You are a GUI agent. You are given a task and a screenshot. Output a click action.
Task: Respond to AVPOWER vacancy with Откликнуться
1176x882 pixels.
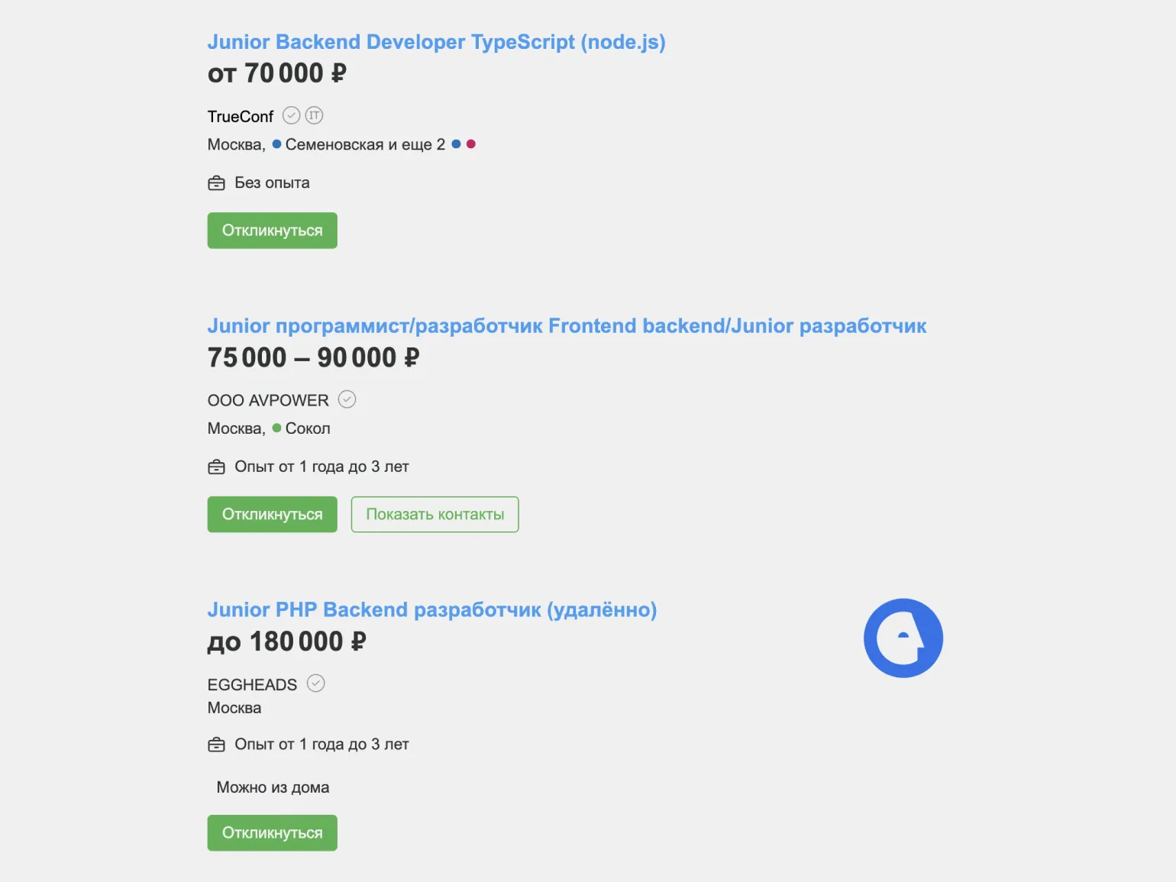[273, 515]
